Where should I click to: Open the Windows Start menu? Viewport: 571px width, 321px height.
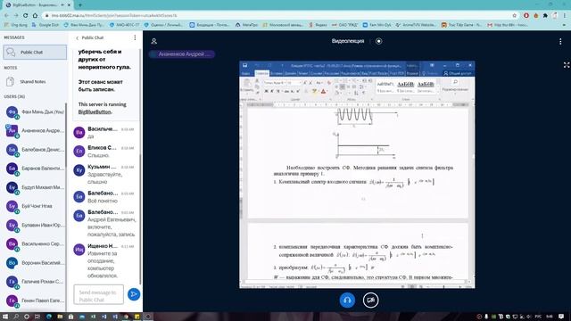tap(5, 317)
